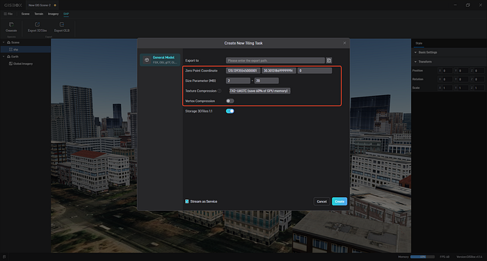
Task: Click the Create button
Action: [x=340, y=201]
